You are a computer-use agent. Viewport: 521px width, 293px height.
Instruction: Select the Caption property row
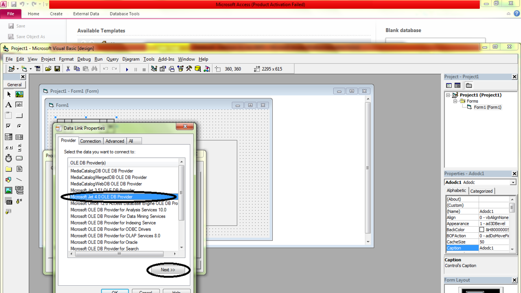tap(477, 248)
